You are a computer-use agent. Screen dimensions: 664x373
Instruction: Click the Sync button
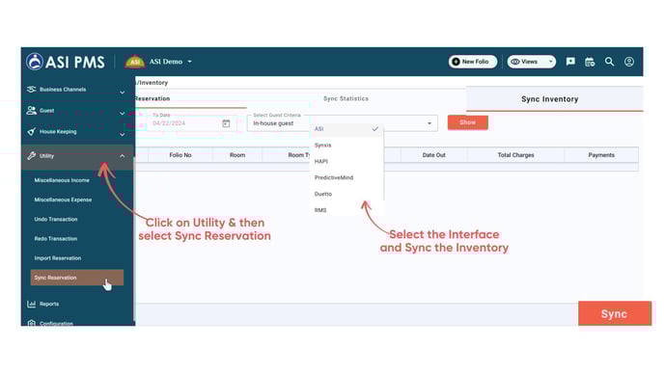[x=615, y=313]
